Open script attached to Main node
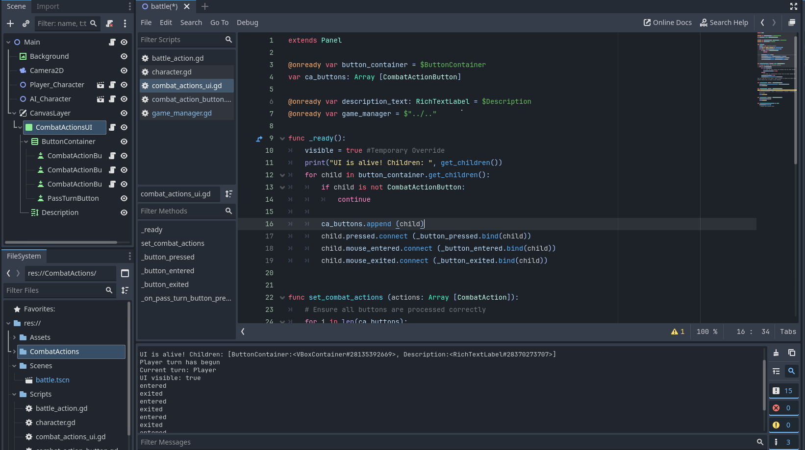Screen dimensions: 805x450 click(112, 42)
